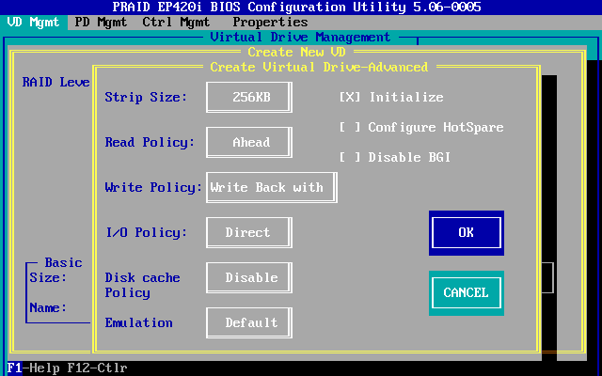Confirm settings with the OK button

tap(467, 232)
